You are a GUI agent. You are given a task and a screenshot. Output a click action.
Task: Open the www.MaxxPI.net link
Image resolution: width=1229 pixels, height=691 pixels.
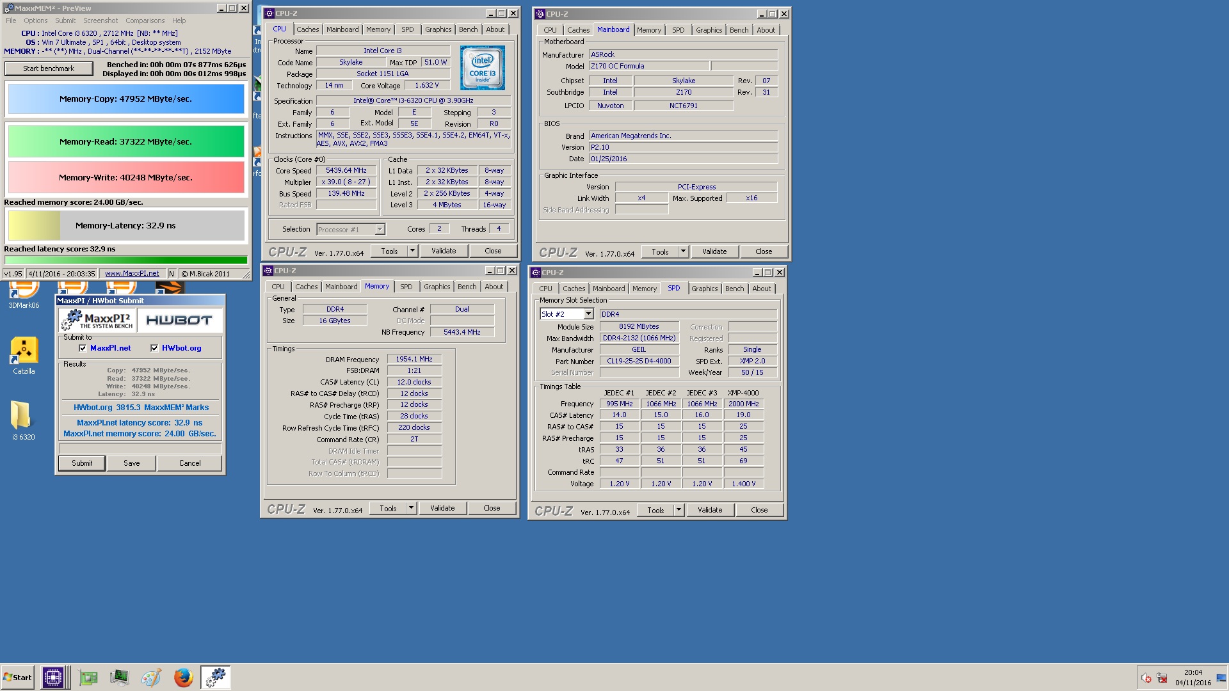click(132, 273)
